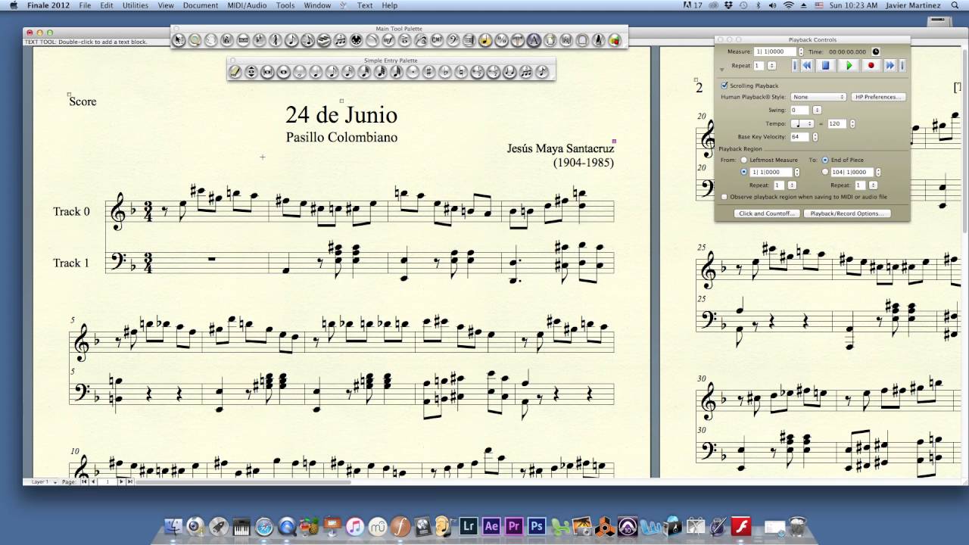This screenshot has width=969, height=545.
Task: Open the Window menu
Action: (x=317, y=5)
